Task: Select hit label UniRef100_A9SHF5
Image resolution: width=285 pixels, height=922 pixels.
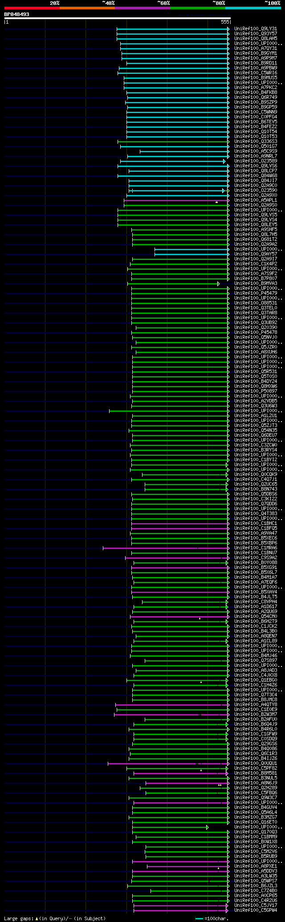Action: (x=256, y=230)
